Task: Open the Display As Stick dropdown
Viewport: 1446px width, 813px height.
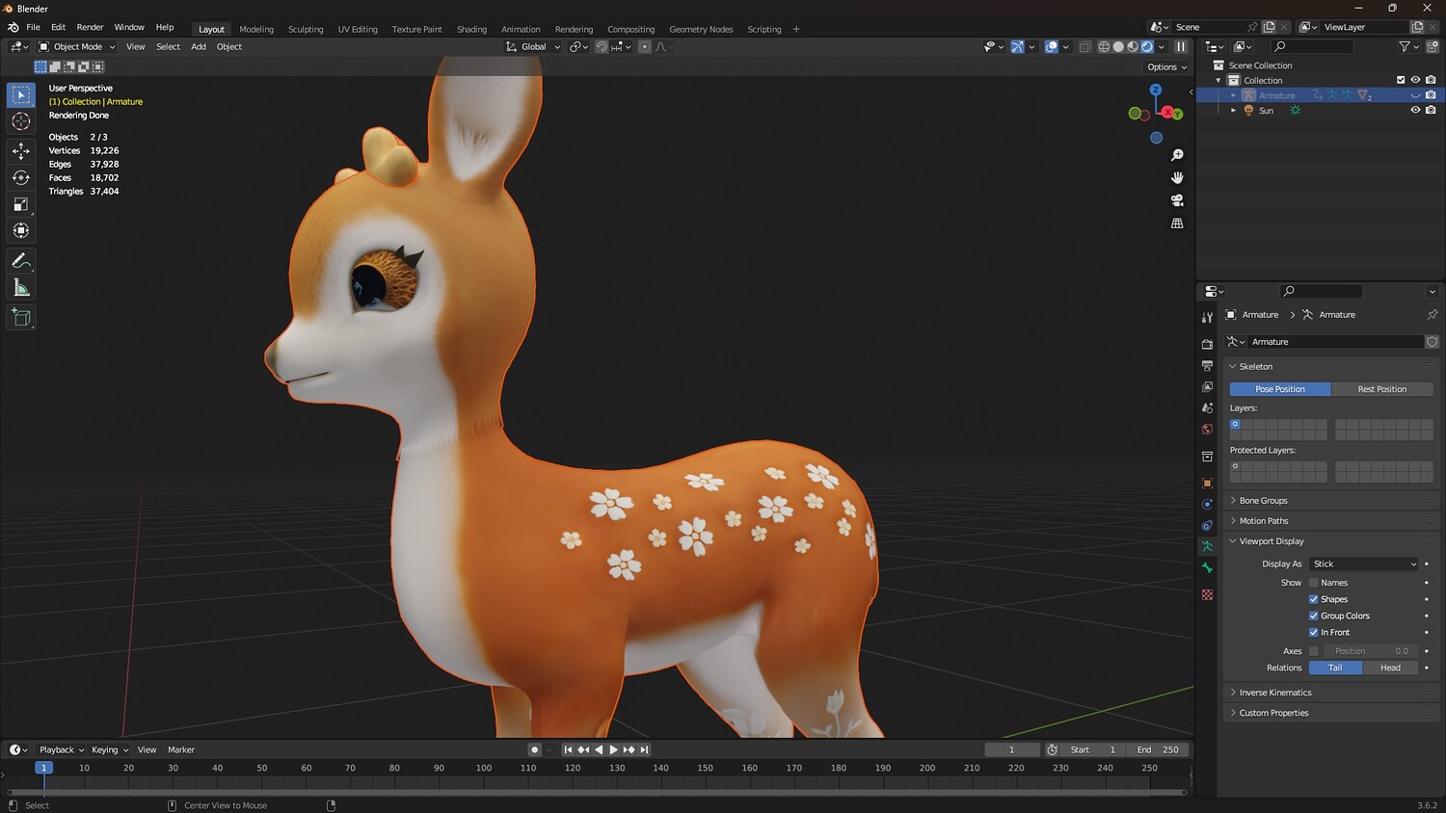Action: [x=1364, y=564]
